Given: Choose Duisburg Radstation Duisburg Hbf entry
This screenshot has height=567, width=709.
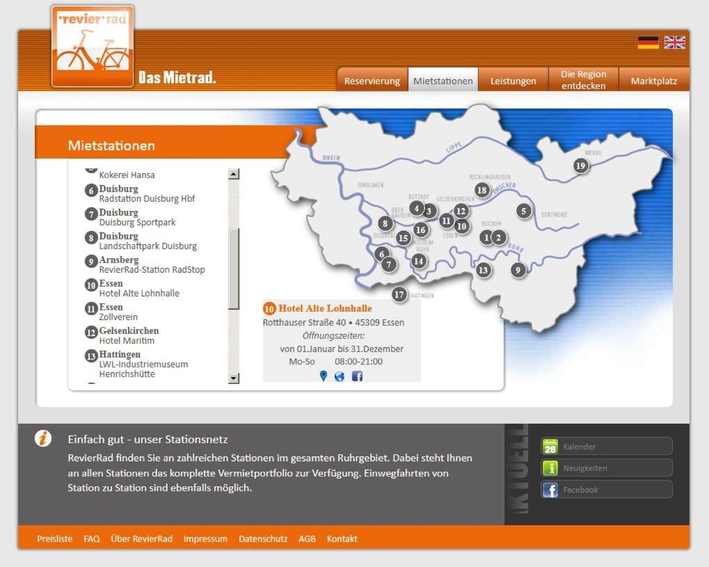Looking at the screenshot, I should pyautogui.click(x=146, y=194).
